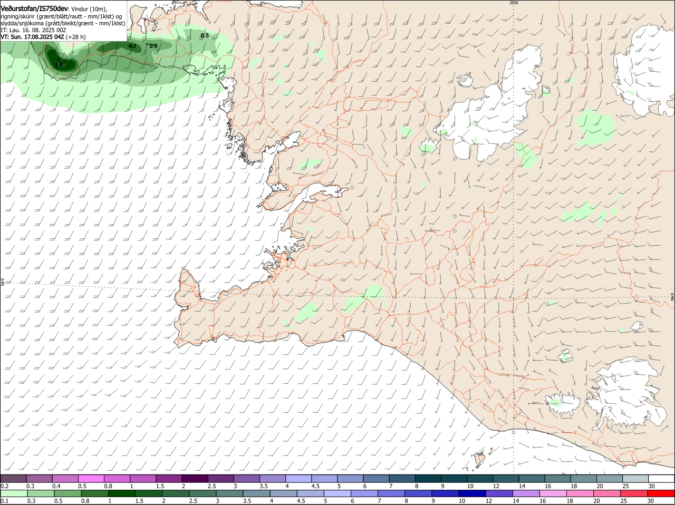Viewport: 675px width, 505px height.
Task: Click the '20W' longitude label at top
Action: point(514,3)
